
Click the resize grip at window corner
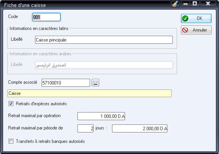(217, 152)
